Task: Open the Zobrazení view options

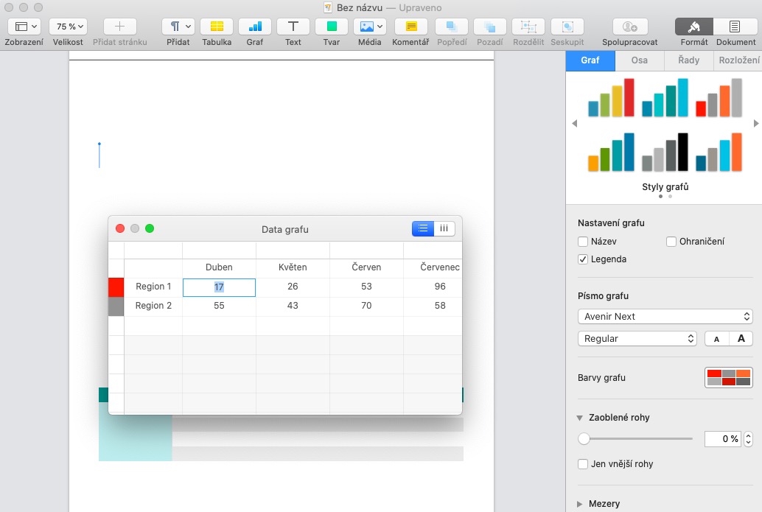Action: click(x=24, y=27)
